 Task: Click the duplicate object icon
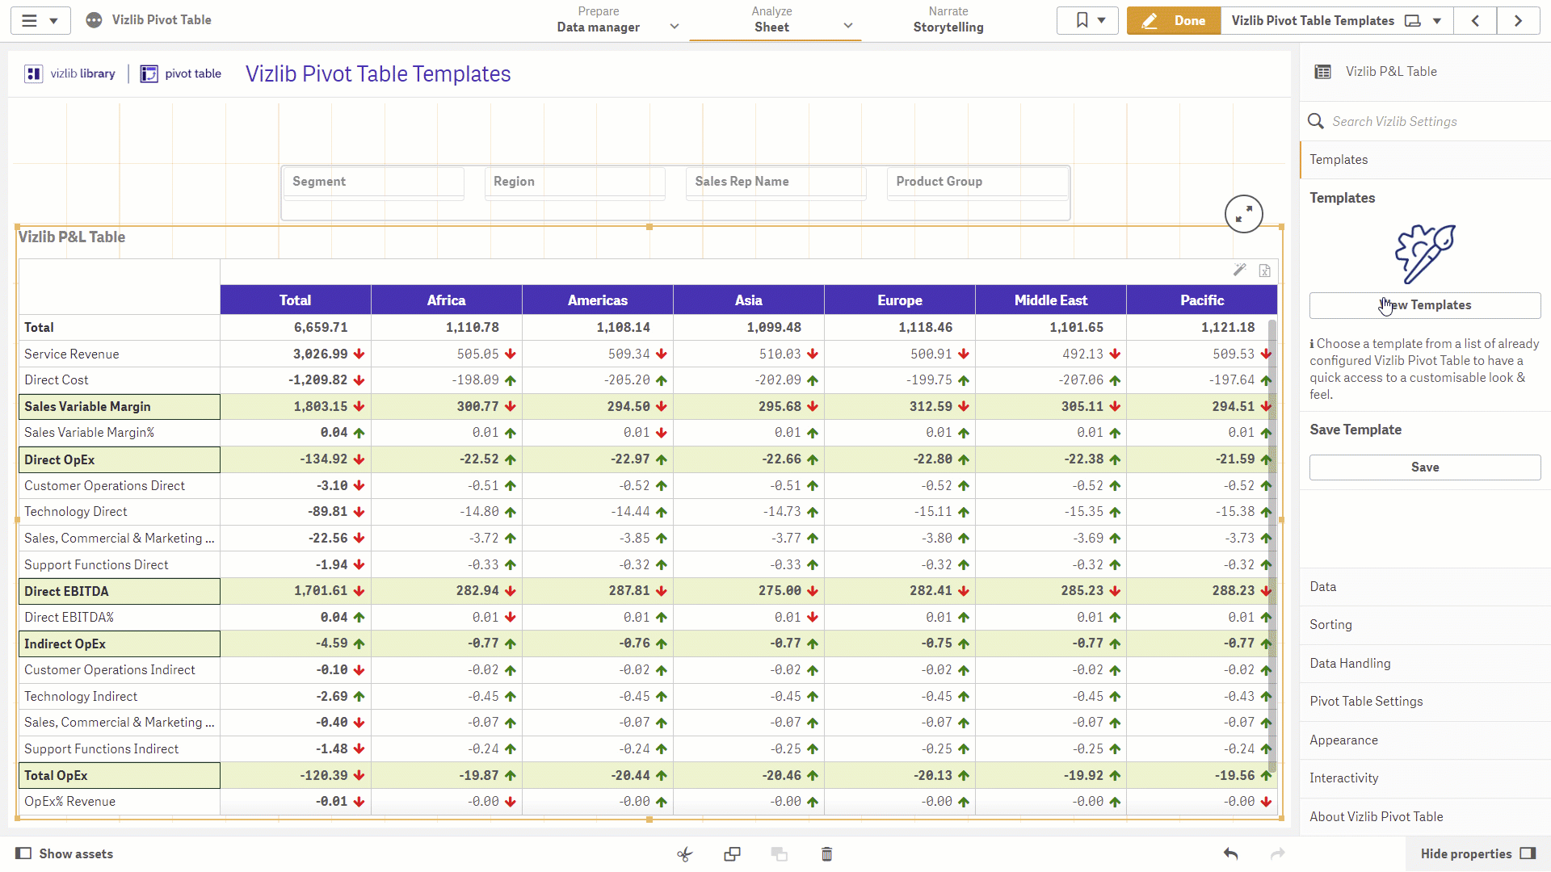[x=732, y=854]
